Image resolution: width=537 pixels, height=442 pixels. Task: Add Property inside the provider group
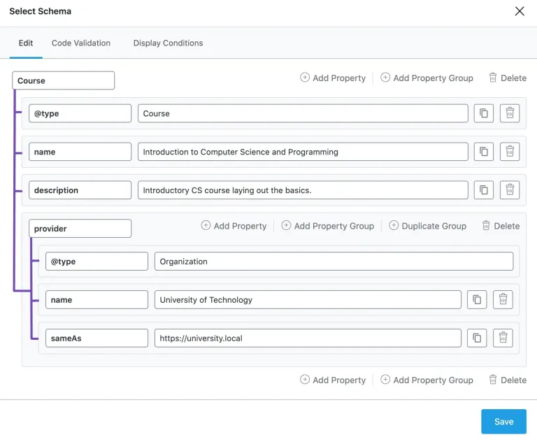(x=234, y=226)
